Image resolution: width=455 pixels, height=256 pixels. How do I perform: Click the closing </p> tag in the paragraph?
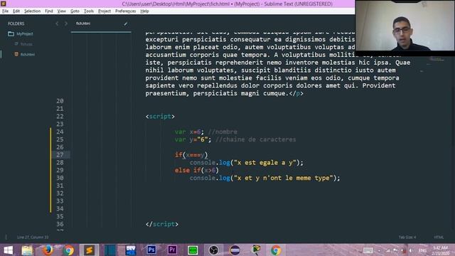pyautogui.click(x=296, y=93)
